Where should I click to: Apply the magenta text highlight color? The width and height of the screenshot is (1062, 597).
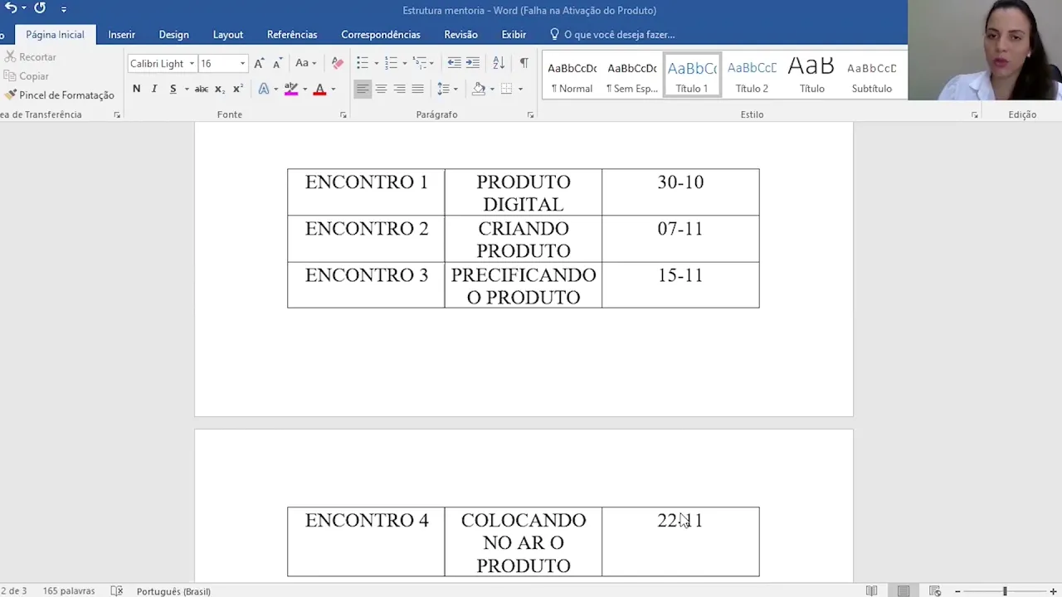pyautogui.click(x=290, y=89)
